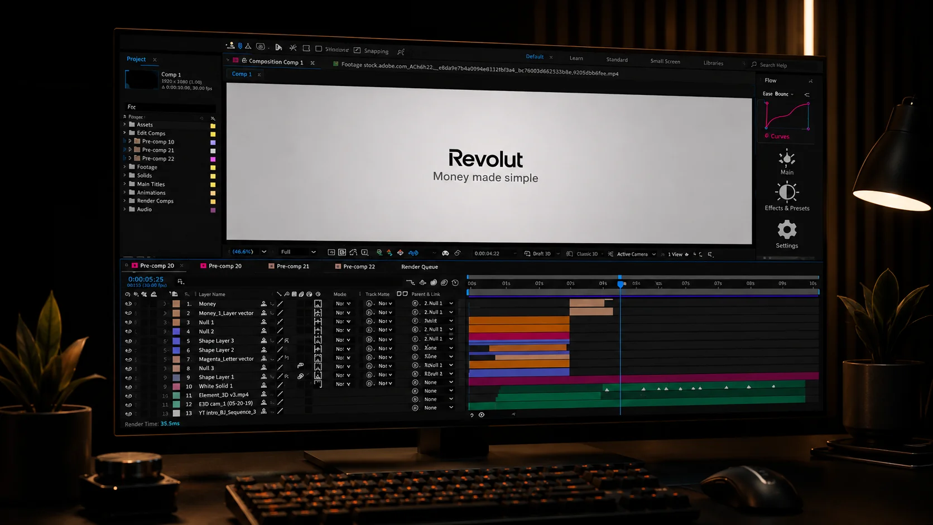Click the person-shaped switch icon for Element_3D v3.mp4
The height and width of the screenshot is (525, 933).
264,394
